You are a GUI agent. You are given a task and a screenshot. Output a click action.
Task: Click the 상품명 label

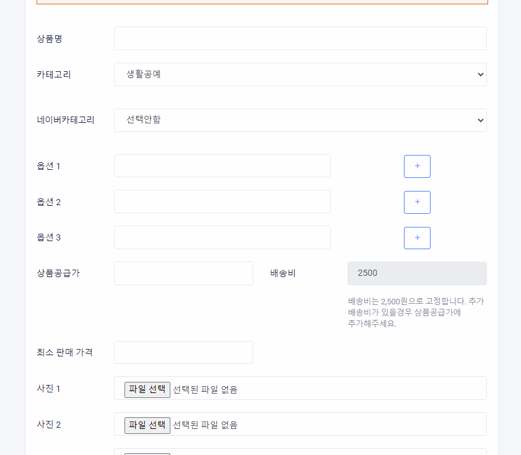50,39
